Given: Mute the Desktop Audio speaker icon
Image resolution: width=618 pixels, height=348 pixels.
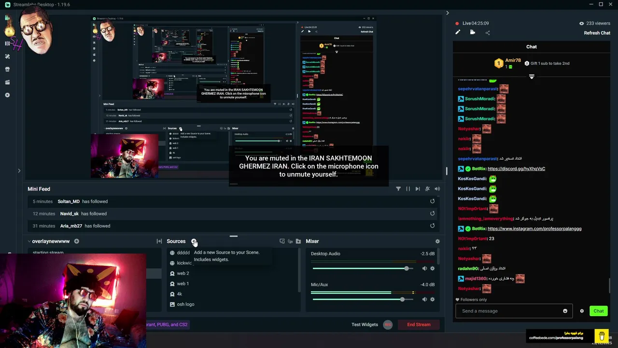Looking at the screenshot, I should [x=424, y=268].
